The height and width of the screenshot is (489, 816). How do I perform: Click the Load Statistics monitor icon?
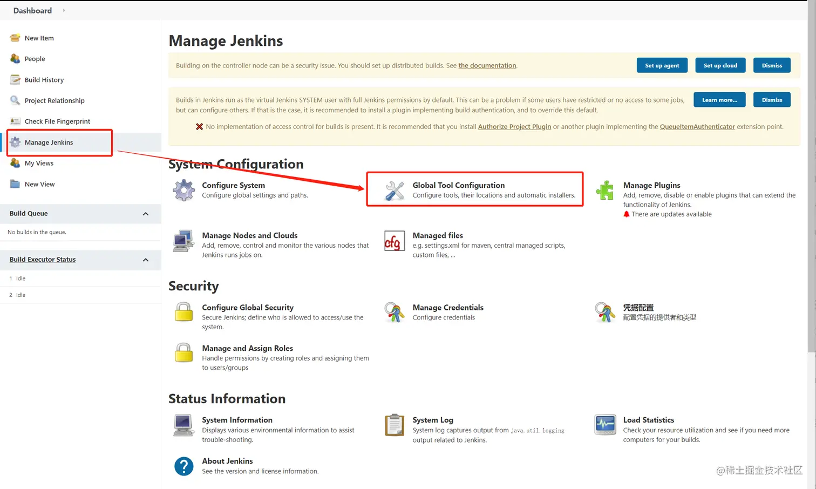pyautogui.click(x=605, y=425)
